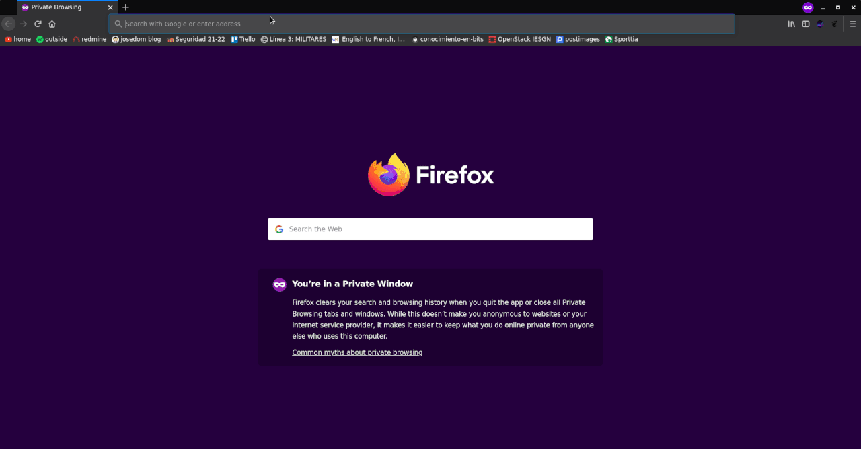Open a new tab with plus button
861x449 pixels.
125,7
